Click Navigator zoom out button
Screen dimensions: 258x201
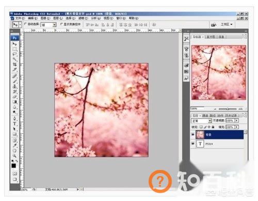[215, 109]
